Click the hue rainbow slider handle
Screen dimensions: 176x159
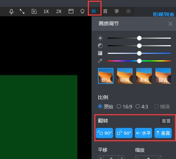(x=139, y=61)
